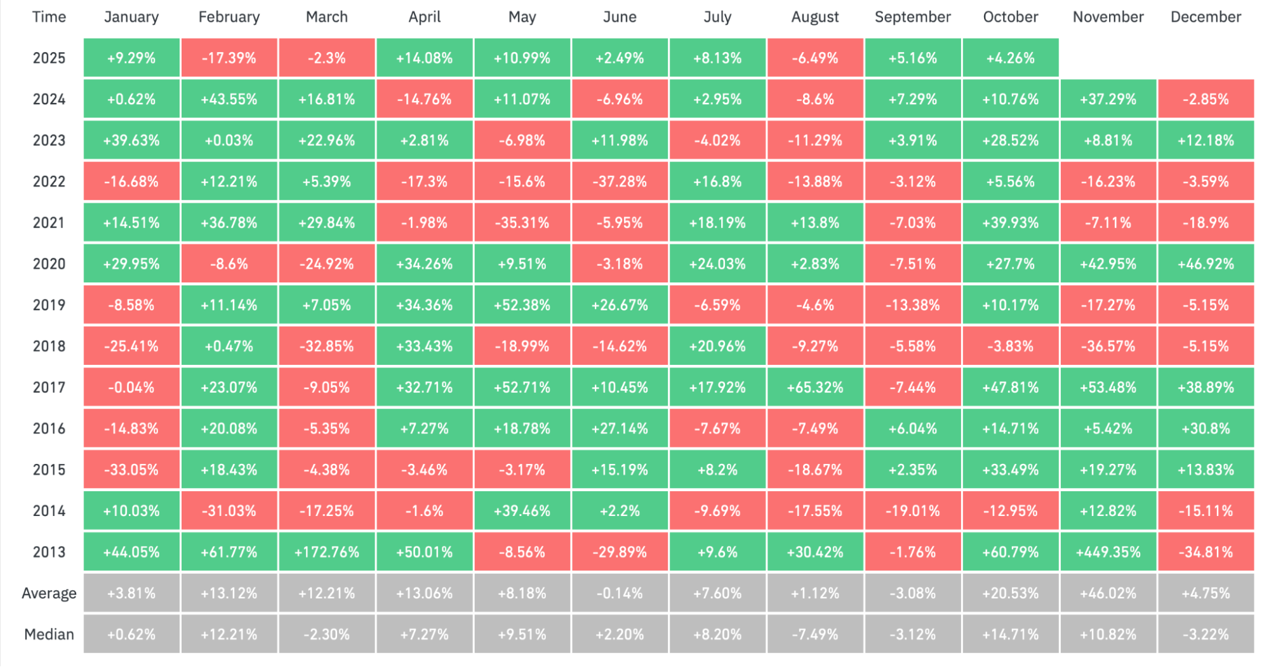Select the 2013 row label
This screenshot has height=667, width=1269.
49,552
